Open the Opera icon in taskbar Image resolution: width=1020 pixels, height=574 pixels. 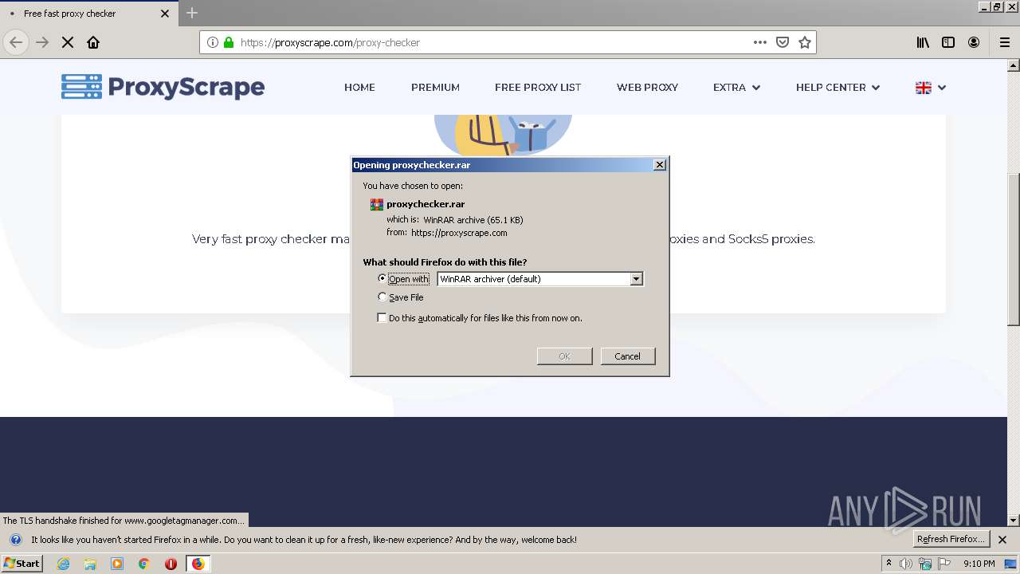[171, 564]
